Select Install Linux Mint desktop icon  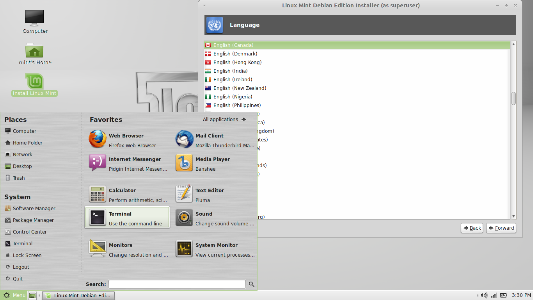35,85
